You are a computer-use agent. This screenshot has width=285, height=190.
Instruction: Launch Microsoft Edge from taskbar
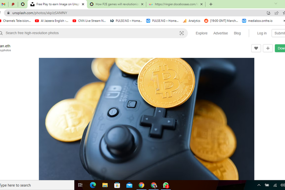point(93,185)
